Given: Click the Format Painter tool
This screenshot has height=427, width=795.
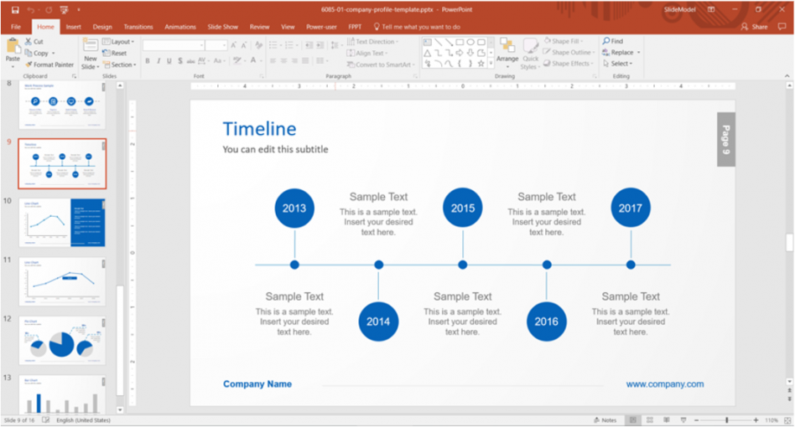Looking at the screenshot, I should [49, 64].
